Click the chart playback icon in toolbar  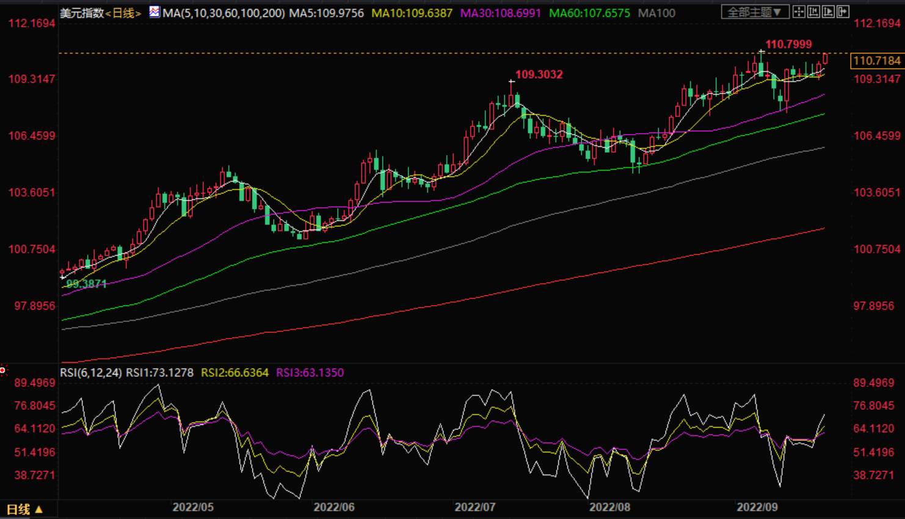pos(828,12)
